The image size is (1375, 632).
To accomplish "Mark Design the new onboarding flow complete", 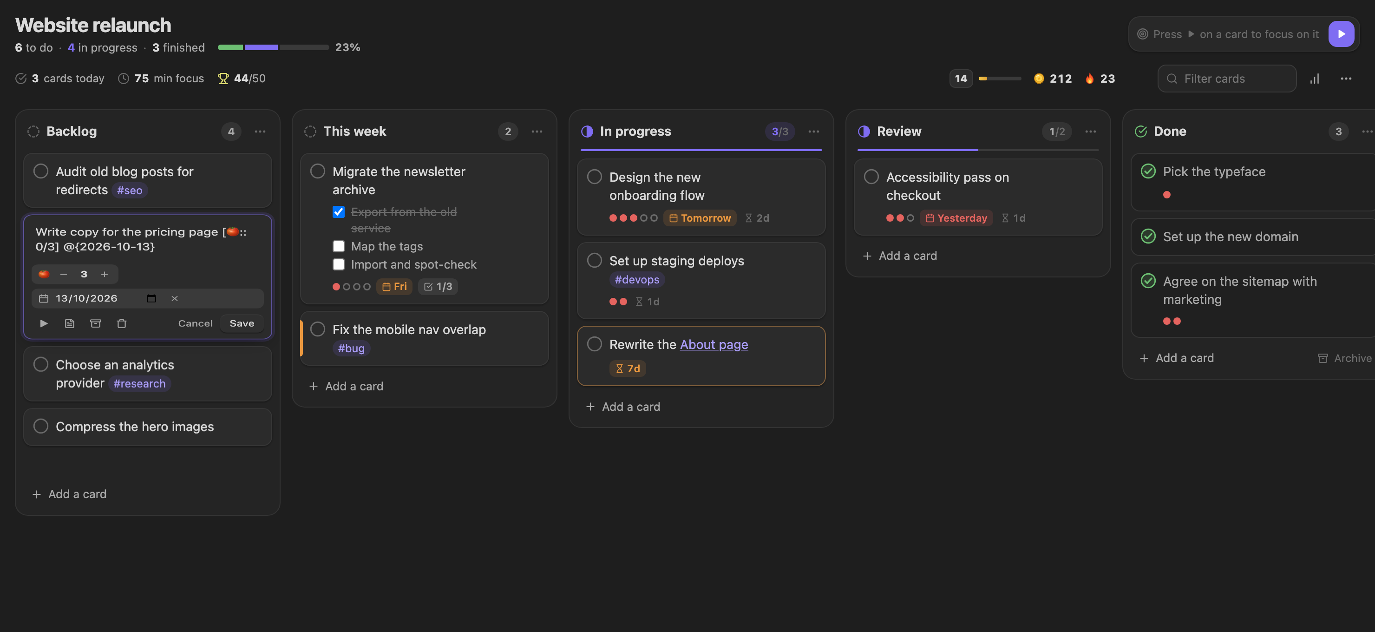I will [595, 177].
